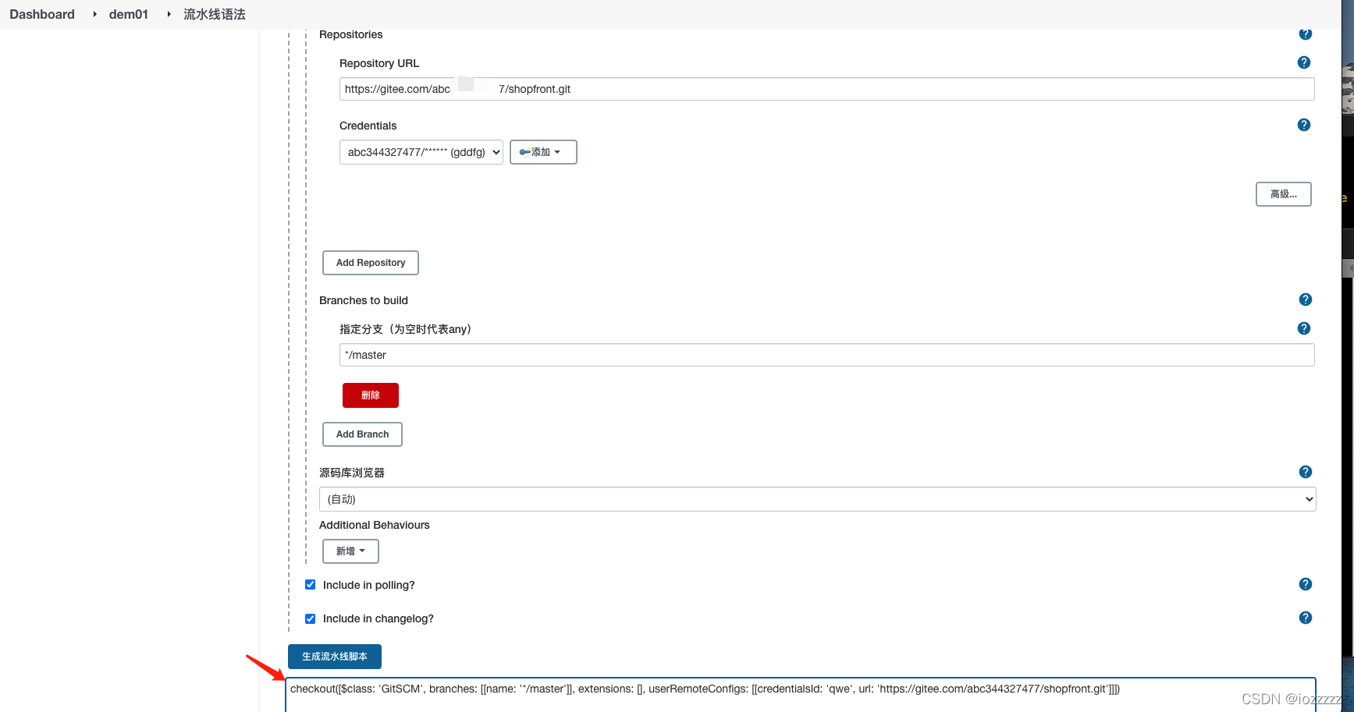Click Add Repository button
Viewport: 1354px width, 712px height.
point(371,263)
